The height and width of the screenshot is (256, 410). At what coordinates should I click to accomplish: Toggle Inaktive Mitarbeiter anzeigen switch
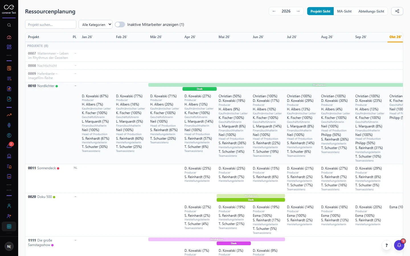(x=120, y=24)
